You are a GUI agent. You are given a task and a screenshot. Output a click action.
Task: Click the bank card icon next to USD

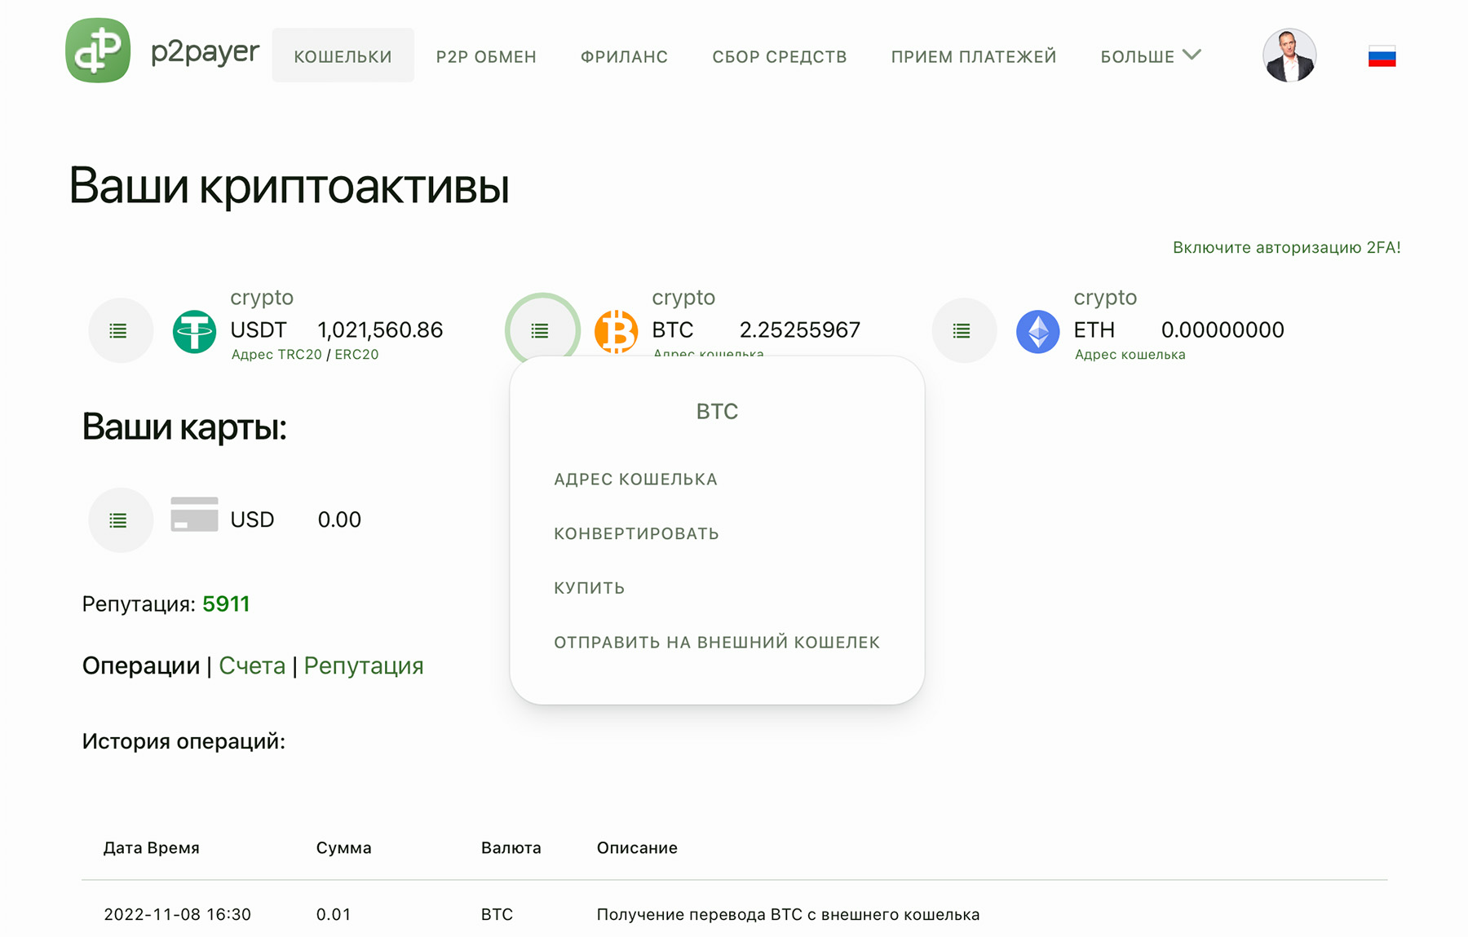[194, 516]
